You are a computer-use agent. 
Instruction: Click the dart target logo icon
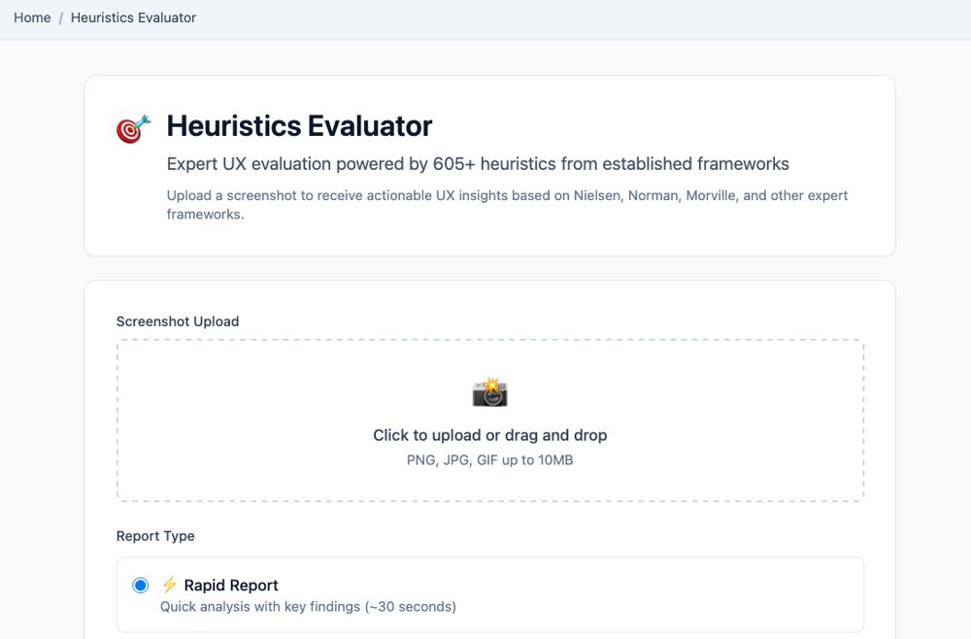coord(133,129)
